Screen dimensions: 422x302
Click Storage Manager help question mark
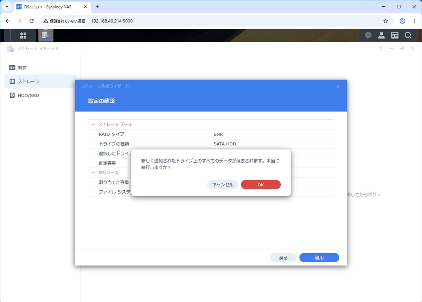(381, 48)
